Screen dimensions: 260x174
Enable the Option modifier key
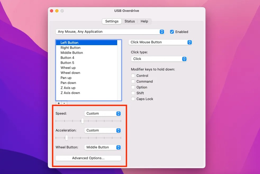click(133, 87)
